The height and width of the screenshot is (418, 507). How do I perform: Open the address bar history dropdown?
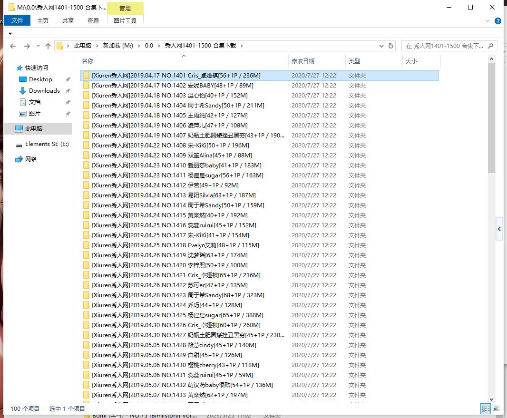(381, 46)
